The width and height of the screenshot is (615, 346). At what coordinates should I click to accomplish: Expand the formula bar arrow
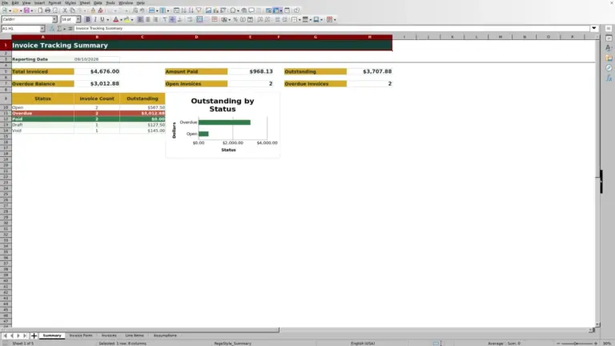point(594,28)
